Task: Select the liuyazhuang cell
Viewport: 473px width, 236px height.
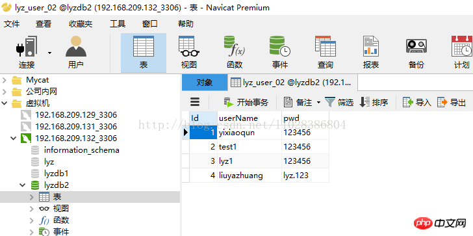Action: pos(249,175)
